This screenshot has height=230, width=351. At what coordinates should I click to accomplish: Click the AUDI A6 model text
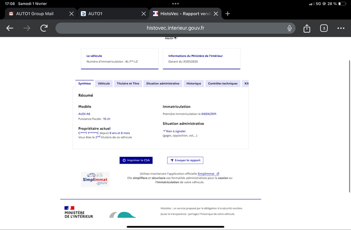(x=84, y=114)
